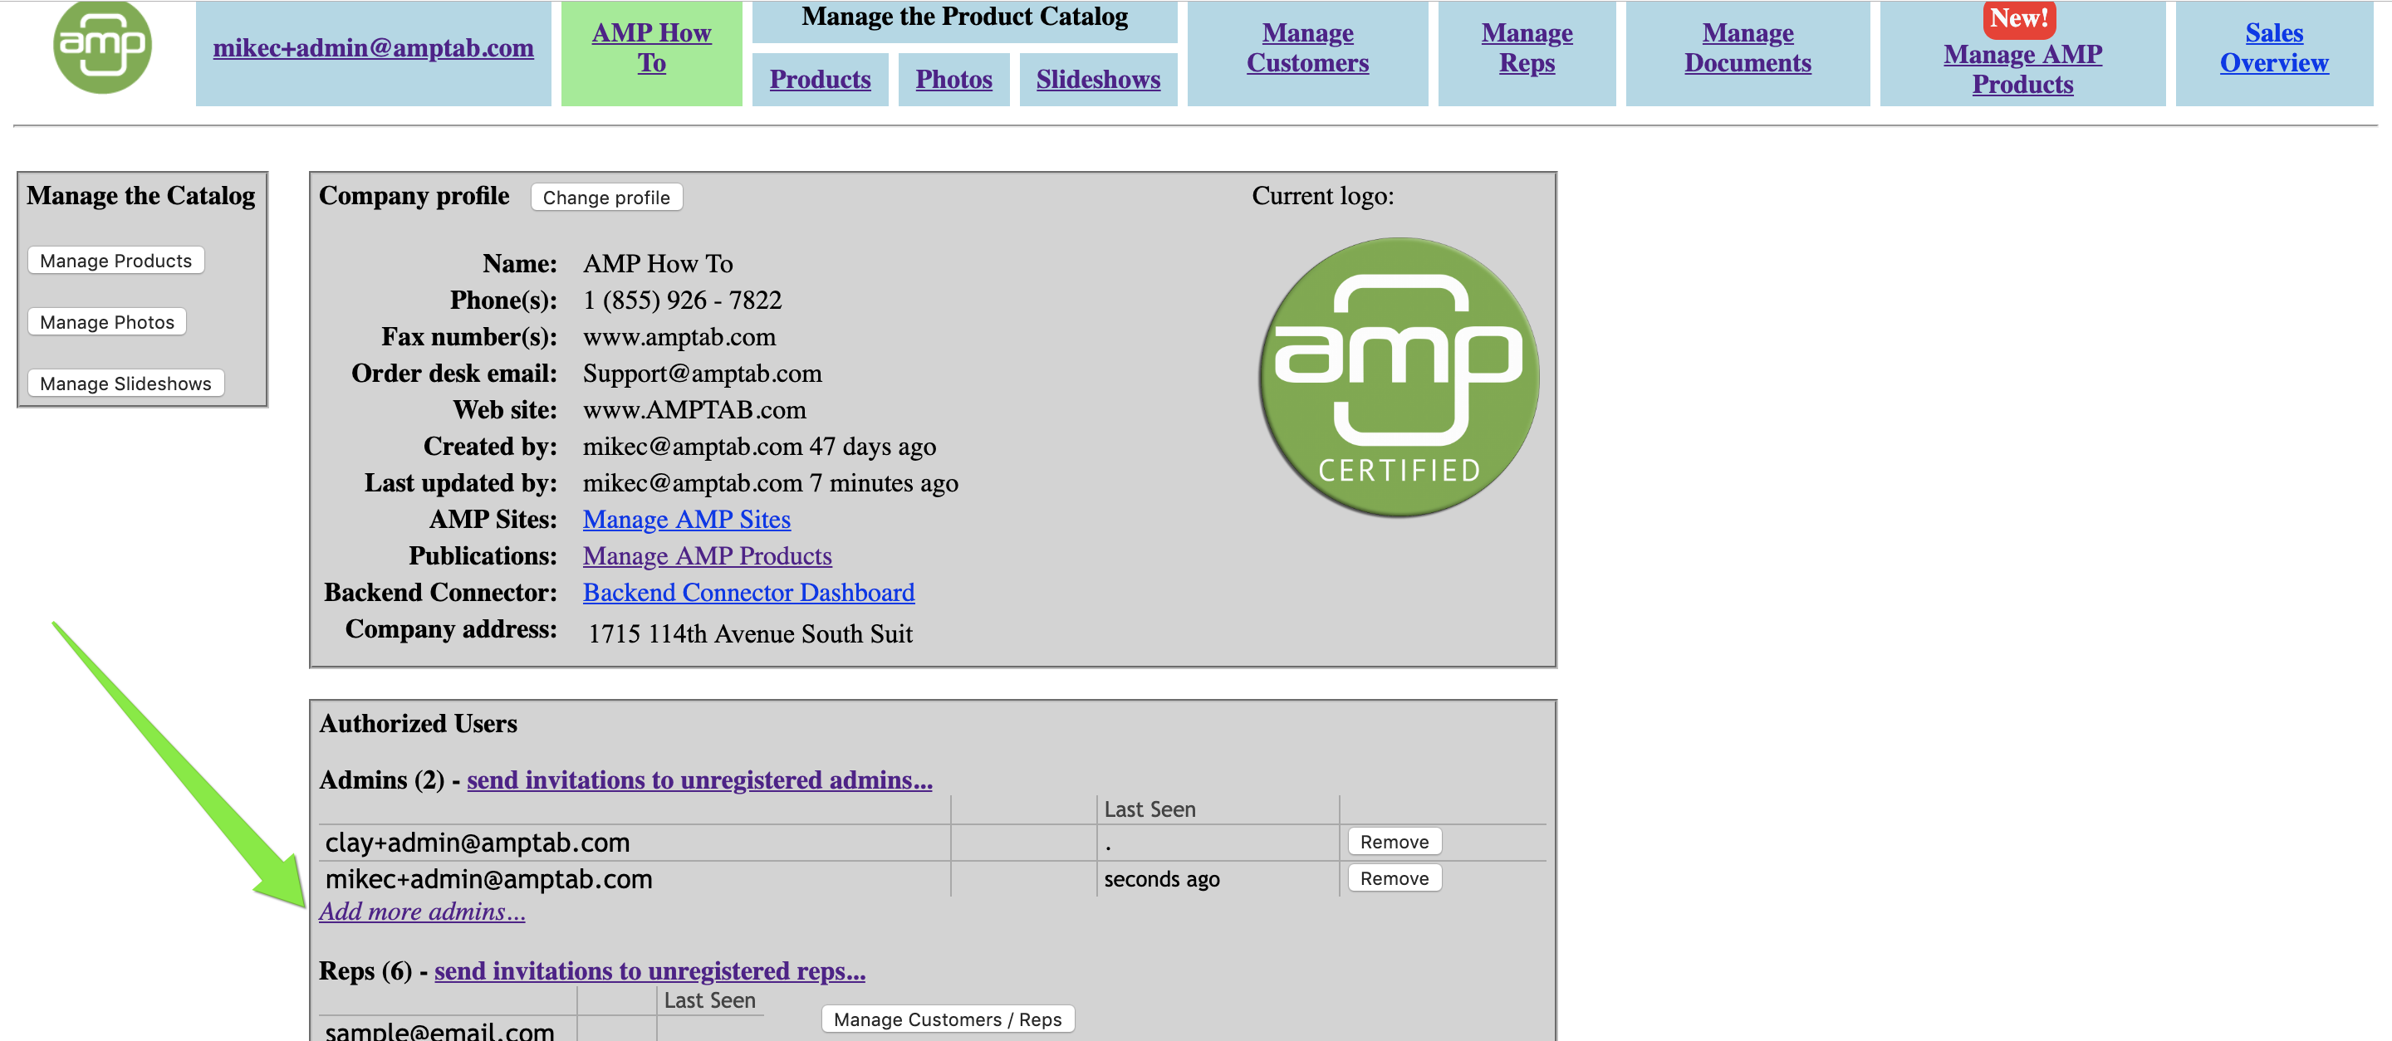Screen dimensions: 2392x1041
Task: Open the AMP How To tab
Action: tap(651, 48)
